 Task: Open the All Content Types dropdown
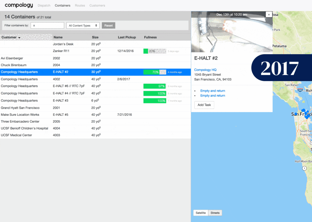(x=83, y=26)
